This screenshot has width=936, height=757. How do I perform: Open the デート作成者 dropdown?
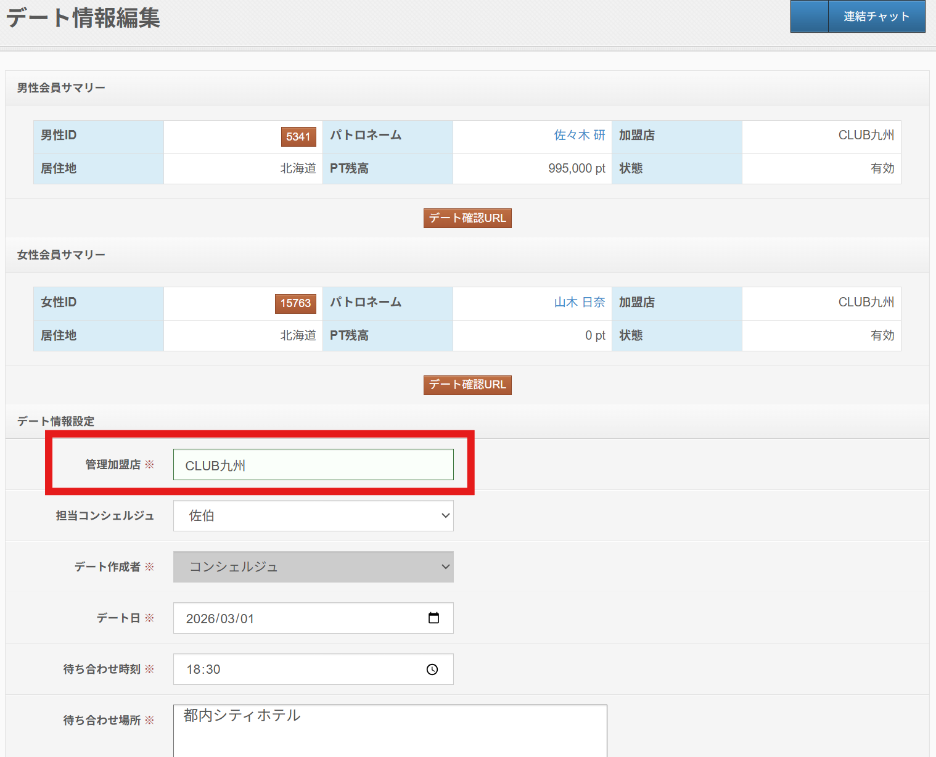313,567
